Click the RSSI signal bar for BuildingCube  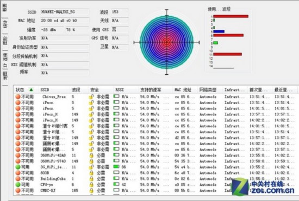[x=116, y=178]
